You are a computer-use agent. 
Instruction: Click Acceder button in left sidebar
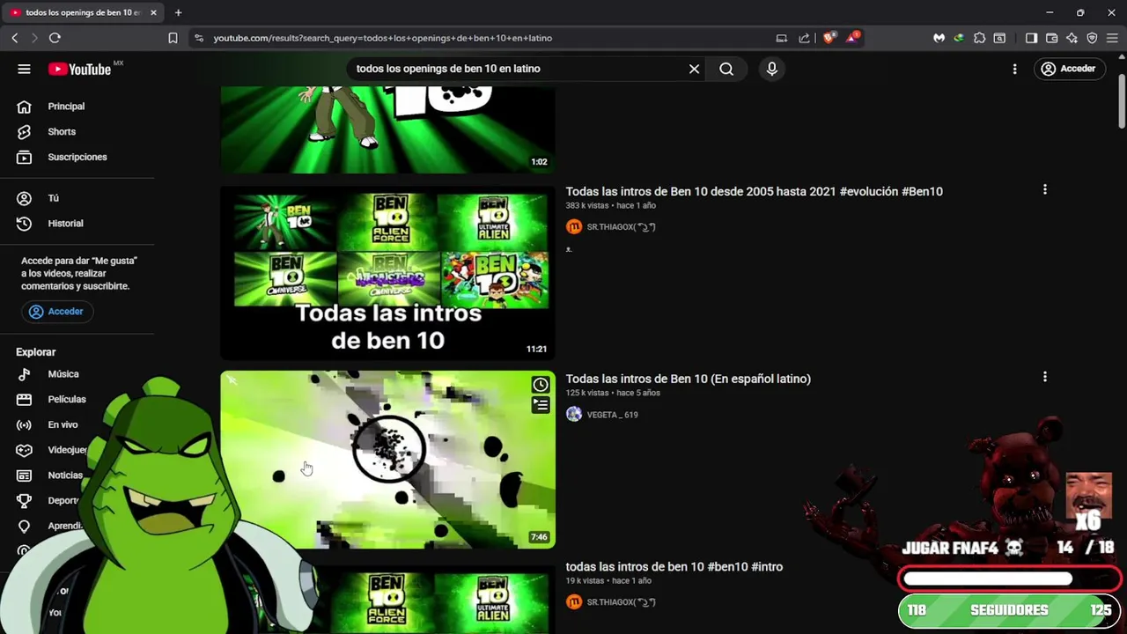coord(57,312)
